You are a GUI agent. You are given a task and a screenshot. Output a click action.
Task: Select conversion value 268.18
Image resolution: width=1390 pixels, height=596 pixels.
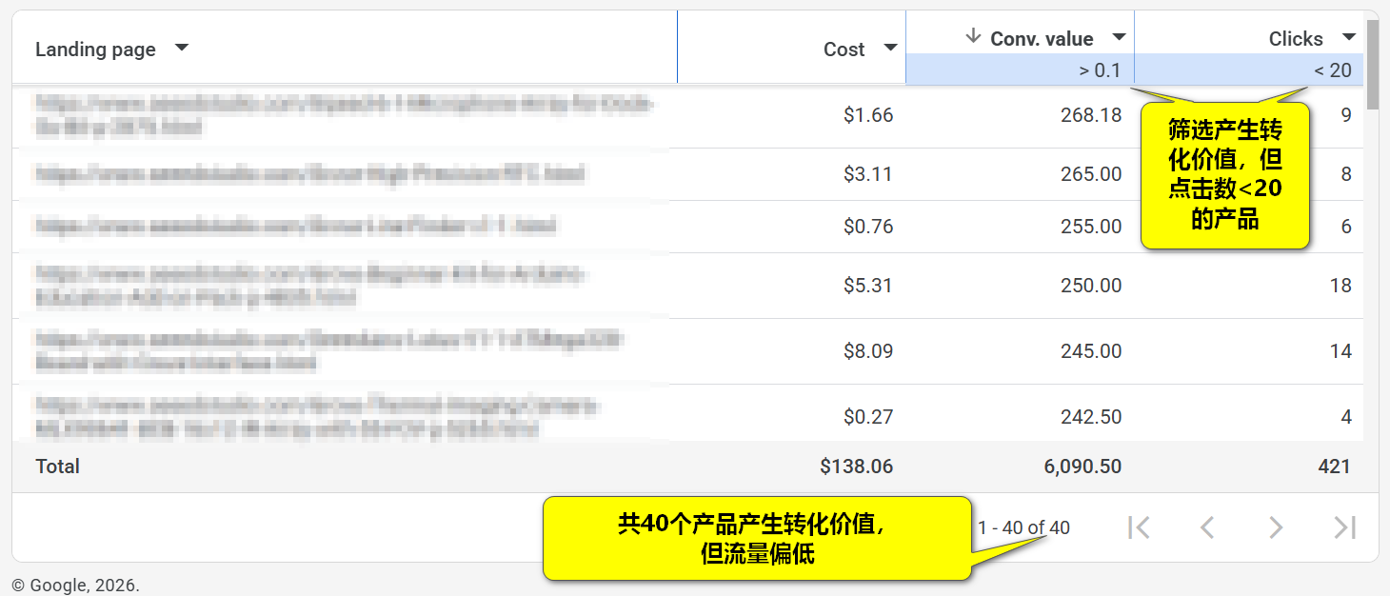pos(1091,115)
